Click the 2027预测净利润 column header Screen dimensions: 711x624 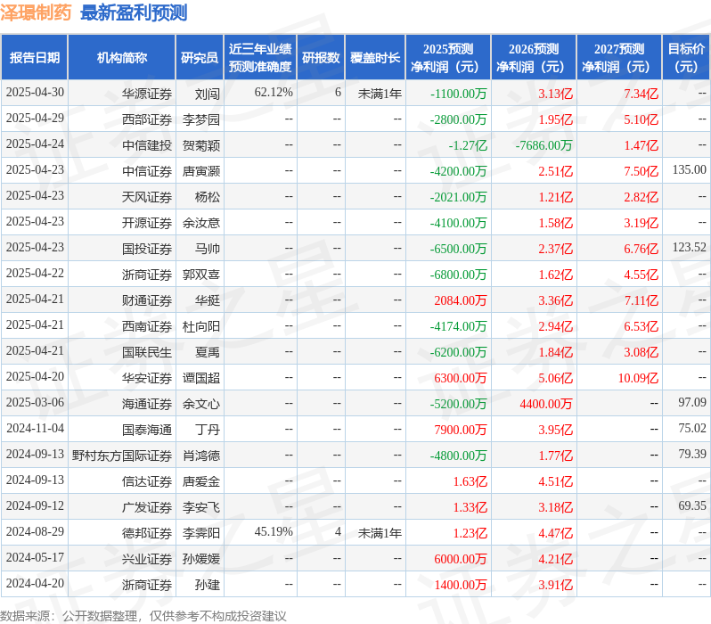click(619, 58)
